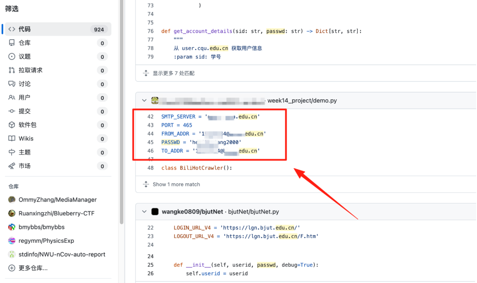Screen dimensions: 477x283
Task: Collapse the week14_project/demo.py result
Action: point(144,101)
